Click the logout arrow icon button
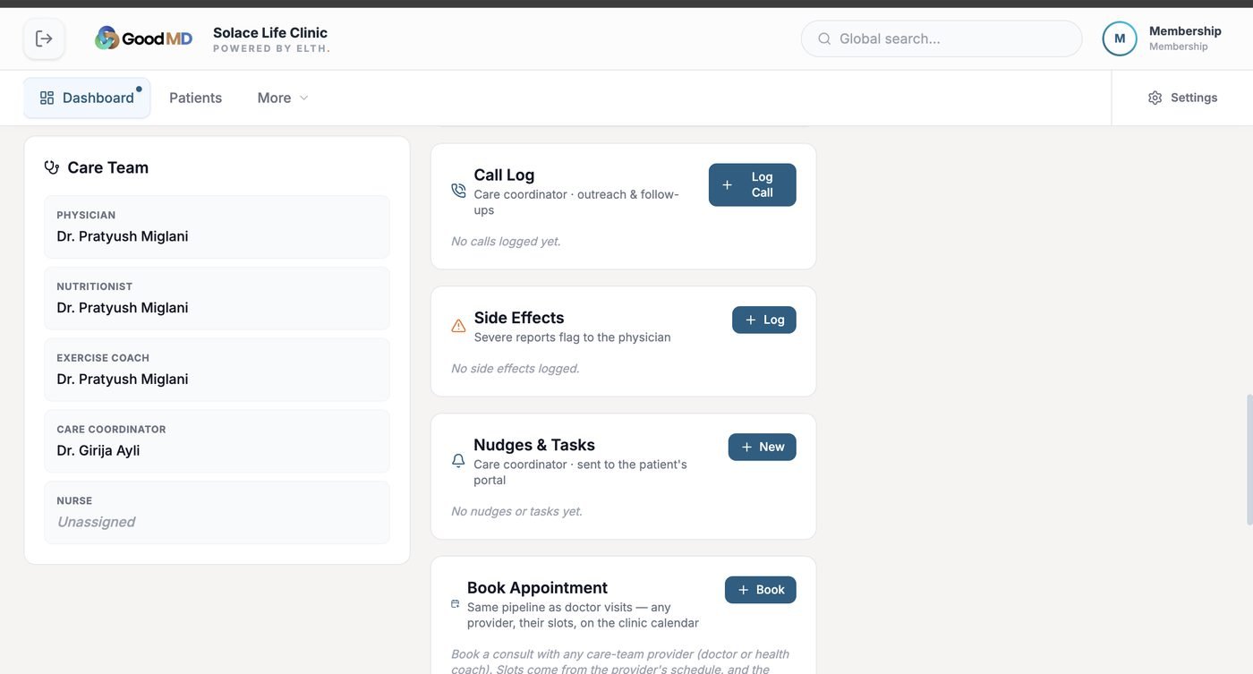Viewport: 1253px width, 674px height. point(44,38)
